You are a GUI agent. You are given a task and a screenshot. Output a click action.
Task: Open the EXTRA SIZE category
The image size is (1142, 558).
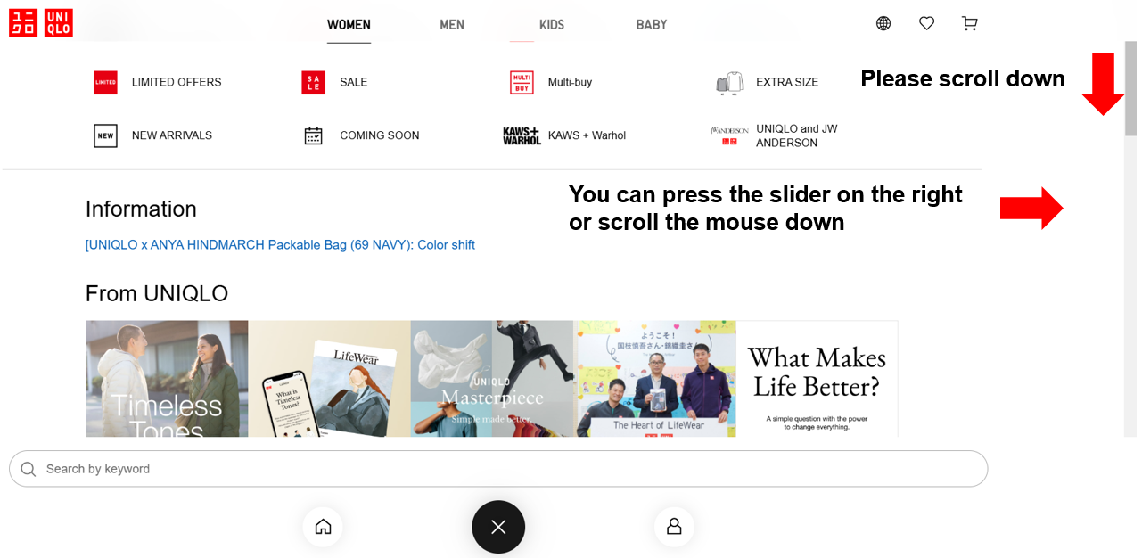click(x=787, y=82)
